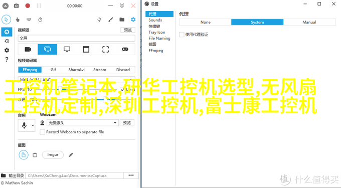The height and width of the screenshot is (188, 341).
Task: Open Tray Icon settings category
Action: coord(157,32)
